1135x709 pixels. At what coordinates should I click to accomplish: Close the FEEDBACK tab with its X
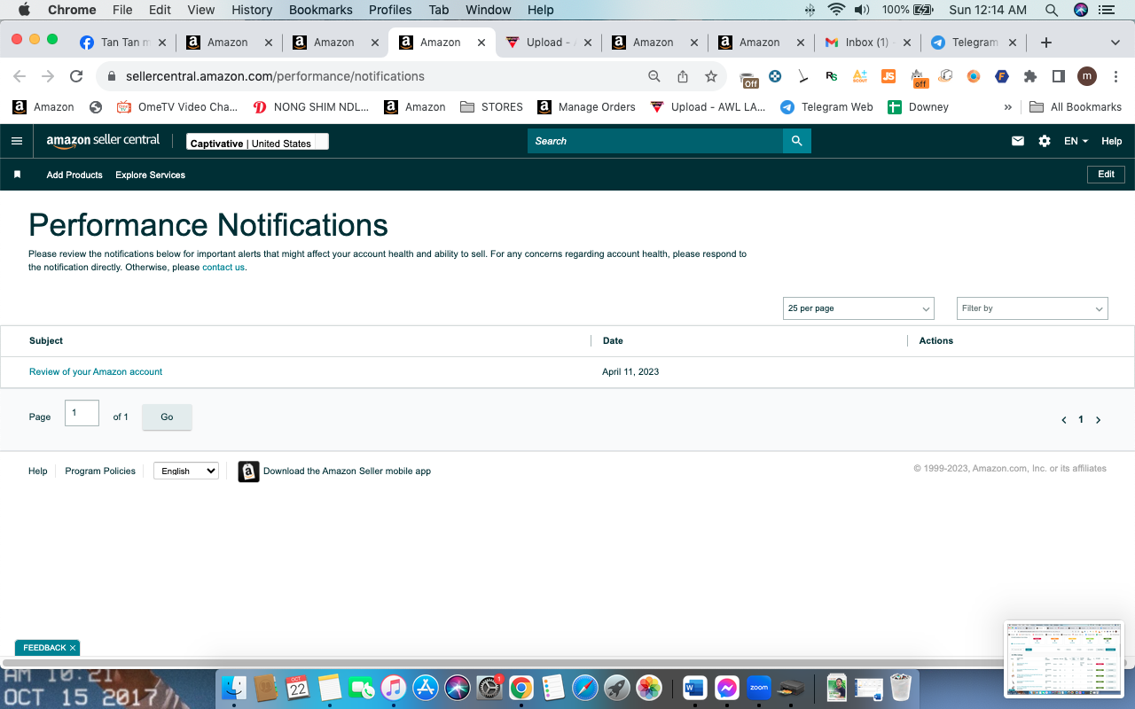[73, 648]
